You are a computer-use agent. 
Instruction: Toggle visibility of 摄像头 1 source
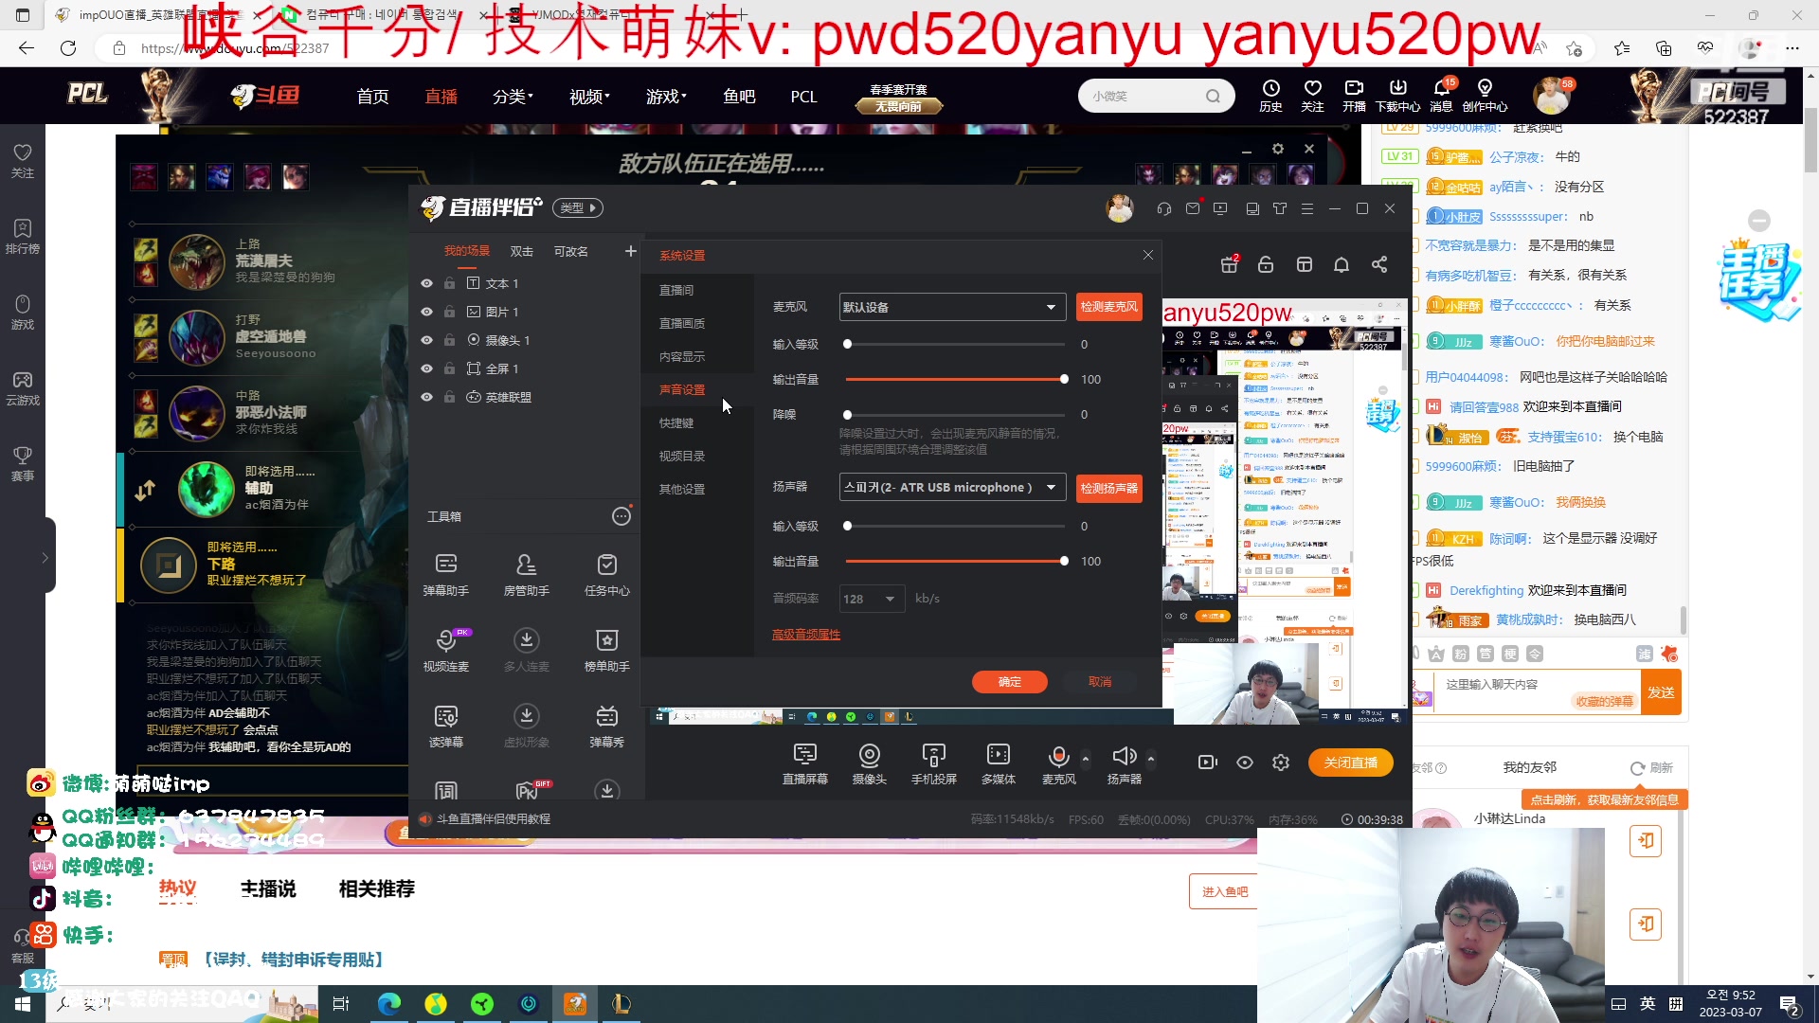click(x=426, y=340)
